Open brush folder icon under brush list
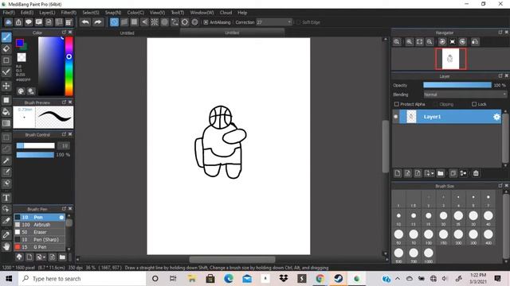 tap(62, 257)
